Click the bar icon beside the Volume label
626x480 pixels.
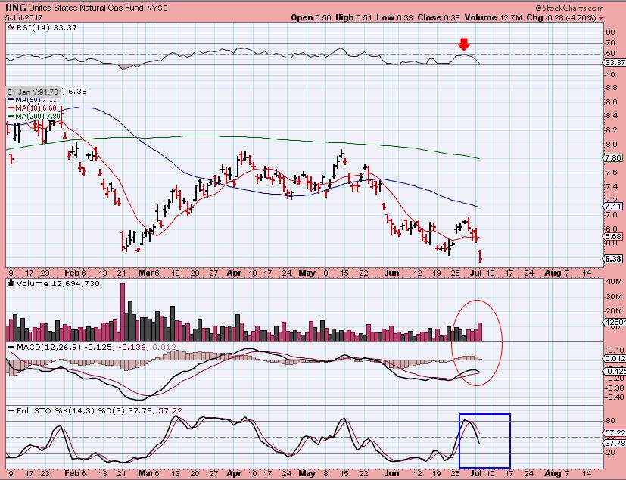11,283
